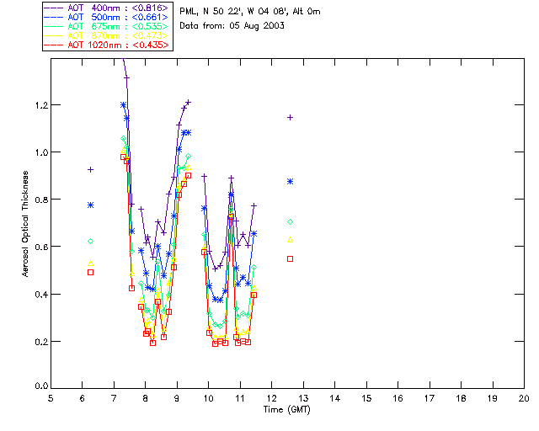The width and height of the screenshot is (539, 431).
Task: Click the 20 tick label on time axis
Action: [x=524, y=397]
